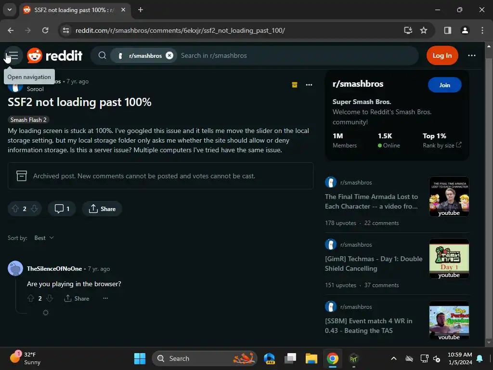Open the post's three-dot overflow menu
493x370 pixels.
coord(309,85)
